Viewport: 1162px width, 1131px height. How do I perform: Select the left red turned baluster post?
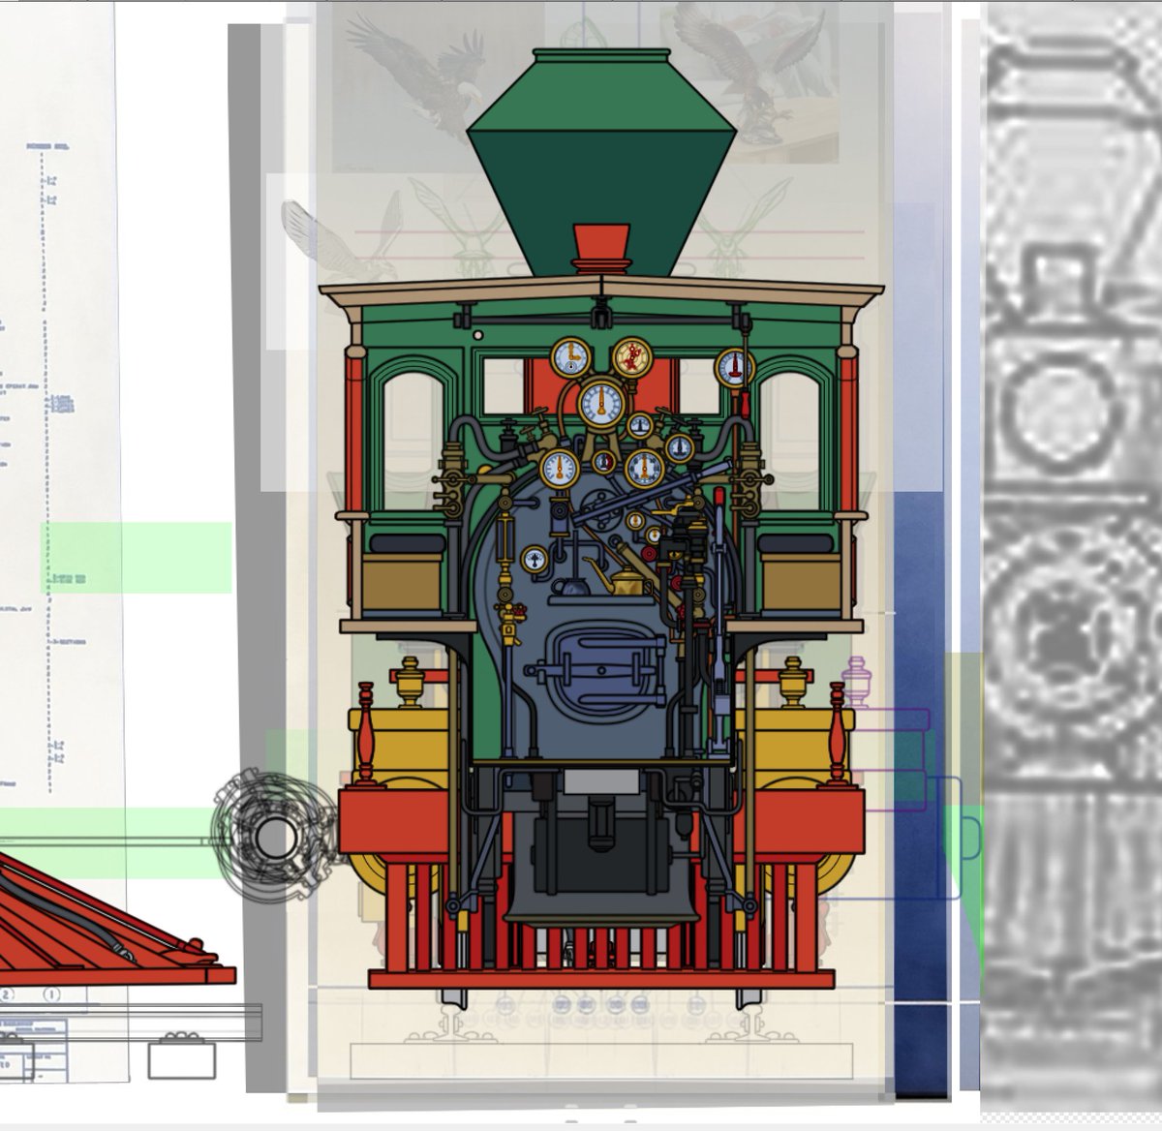click(366, 733)
